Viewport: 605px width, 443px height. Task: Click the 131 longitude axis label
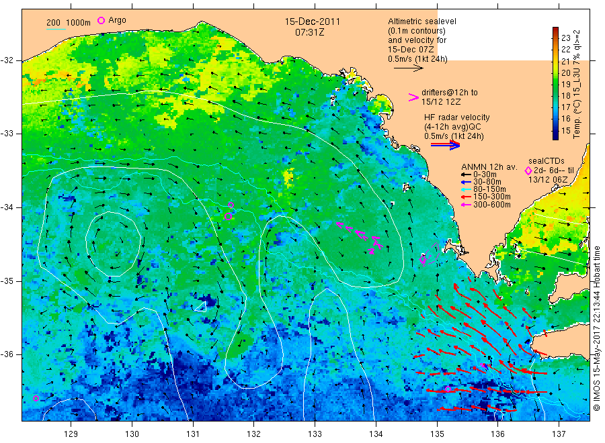click(x=193, y=434)
